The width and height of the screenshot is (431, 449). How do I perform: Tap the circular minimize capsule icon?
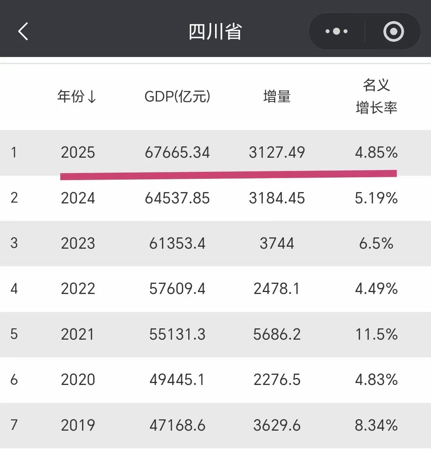[394, 31]
